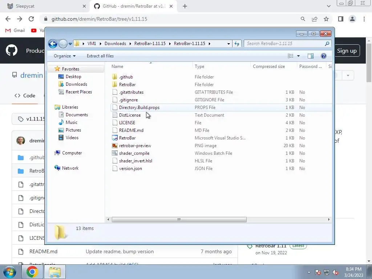Click Sign up on the GitHub page
372x279 pixels.
347,51
